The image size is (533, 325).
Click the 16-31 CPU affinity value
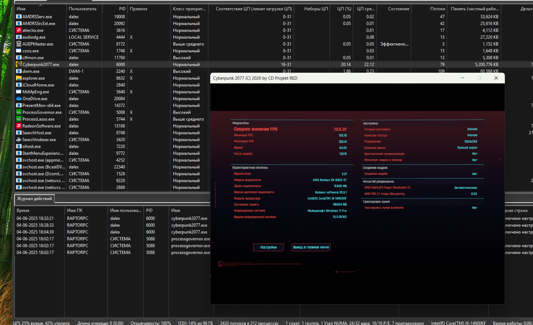(x=286, y=64)
